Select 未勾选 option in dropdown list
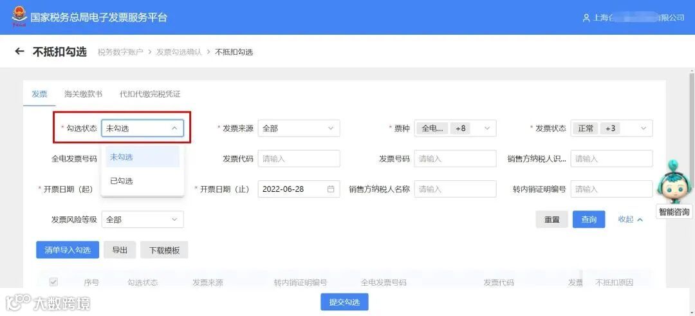The image size is (695, 316). (142, 157)
